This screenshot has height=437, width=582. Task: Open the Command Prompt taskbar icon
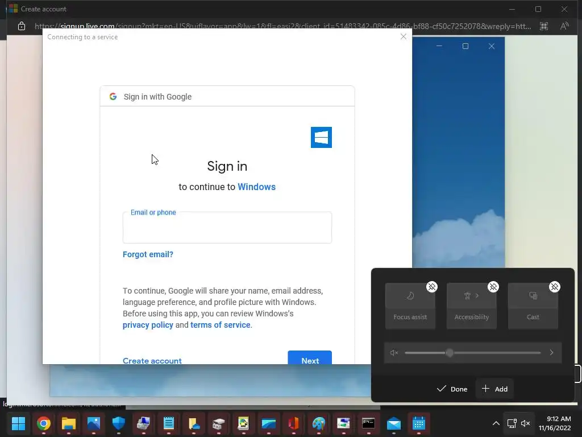pos(368,423)
